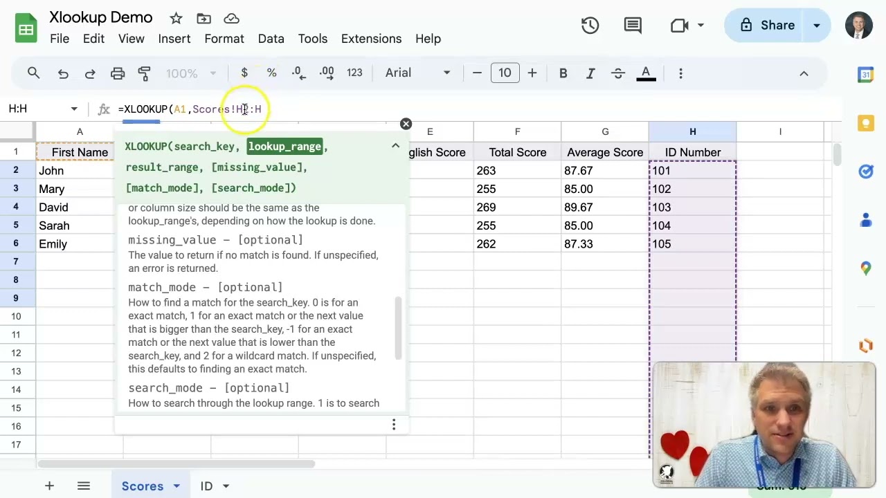Open Google Maps side panel
This screenshot has width=886, height=498.
(x=865, y=268)
